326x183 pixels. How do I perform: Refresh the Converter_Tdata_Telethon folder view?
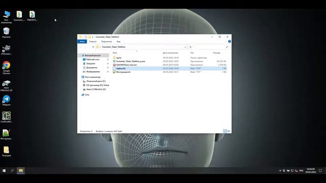click(x=191, y=47)
